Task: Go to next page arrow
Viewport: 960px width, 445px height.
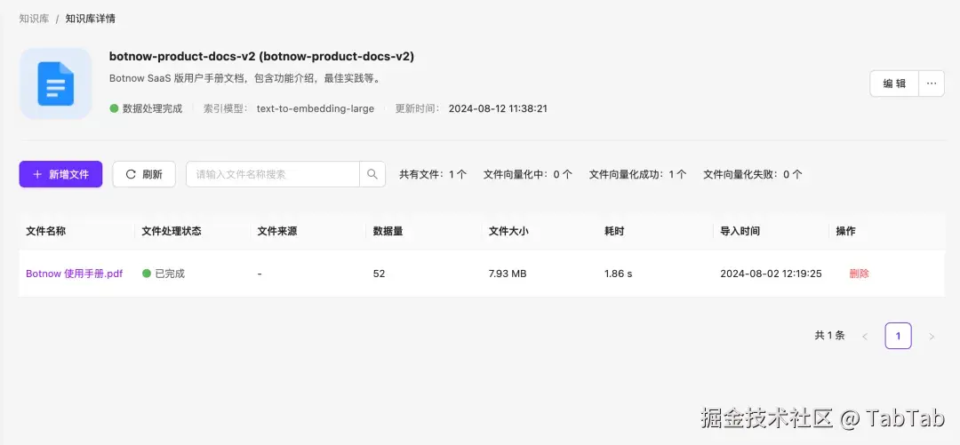Action: [932, 336]
